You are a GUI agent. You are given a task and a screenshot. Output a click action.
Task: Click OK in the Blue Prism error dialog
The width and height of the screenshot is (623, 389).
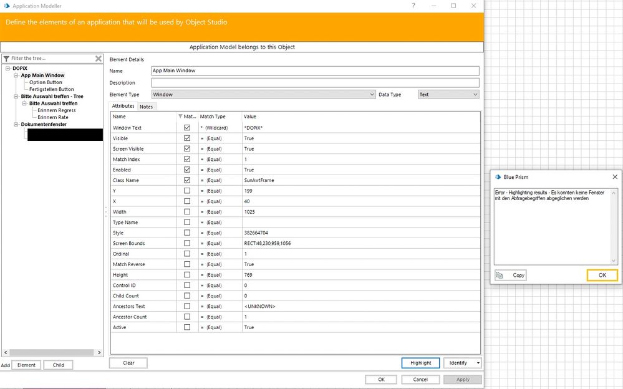point(602,275)
